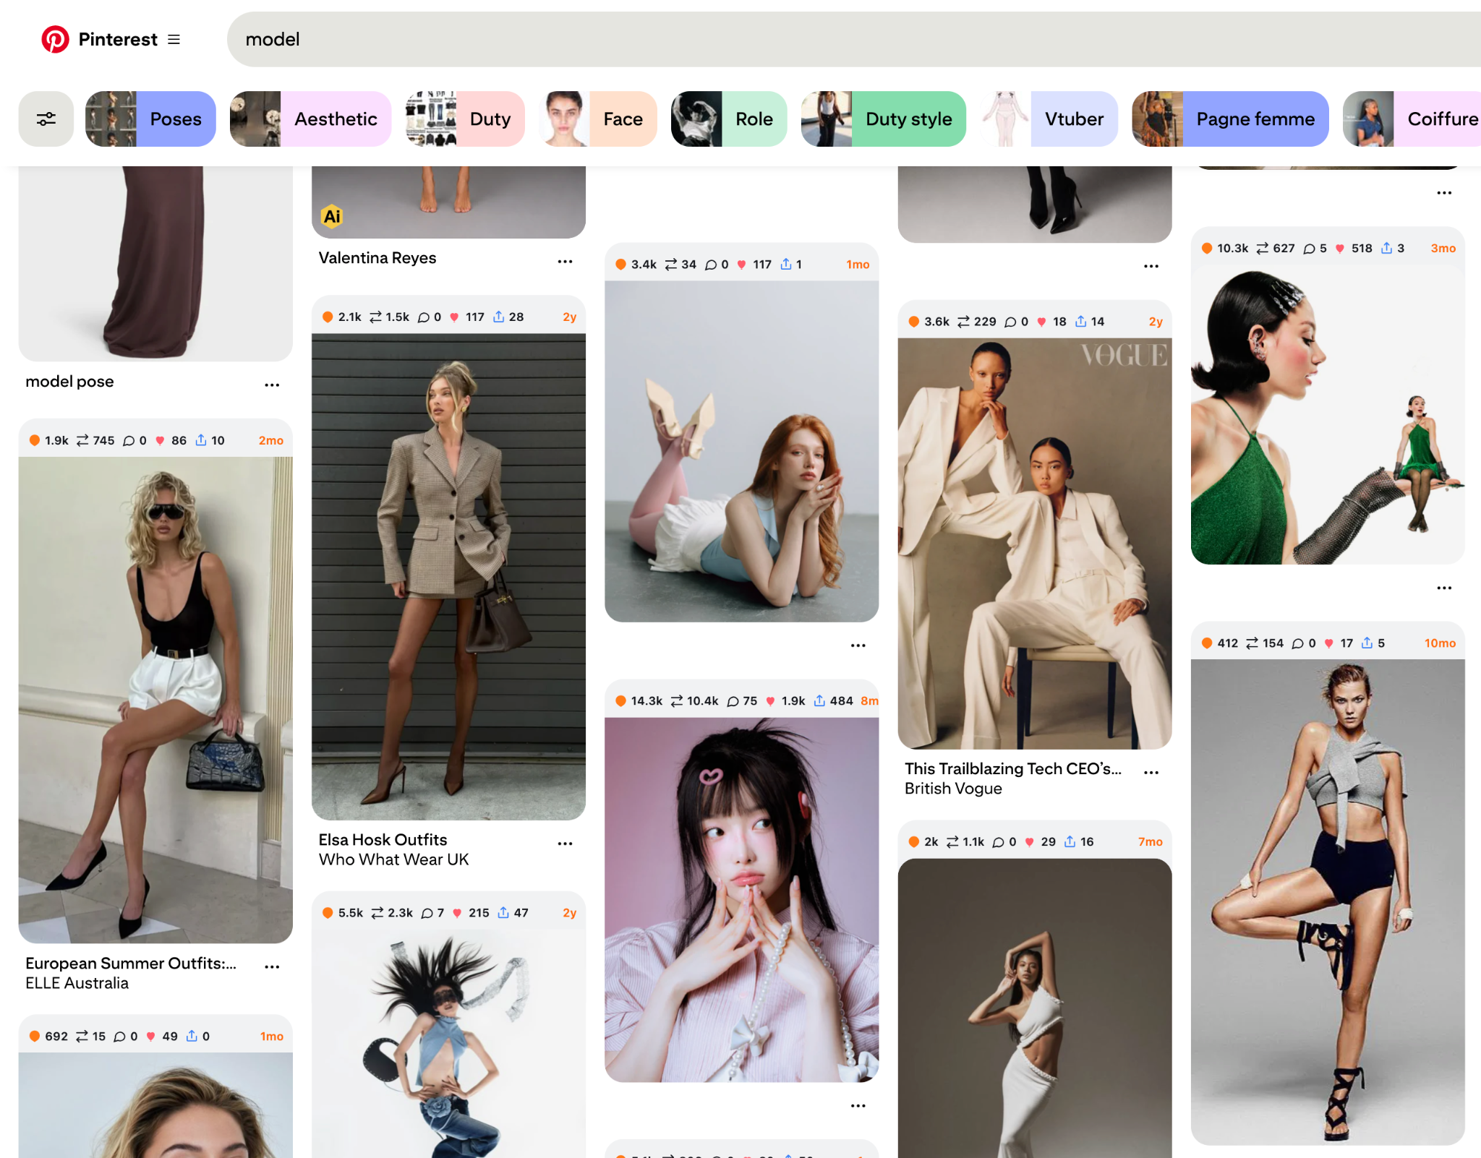Open the green halter dress image

[x=1328, y=414]
